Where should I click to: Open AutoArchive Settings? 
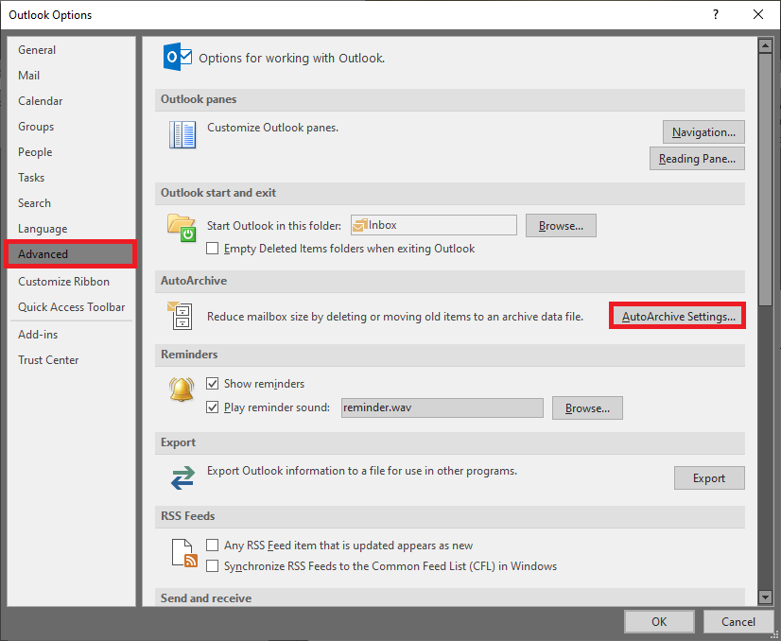(677, 316)
